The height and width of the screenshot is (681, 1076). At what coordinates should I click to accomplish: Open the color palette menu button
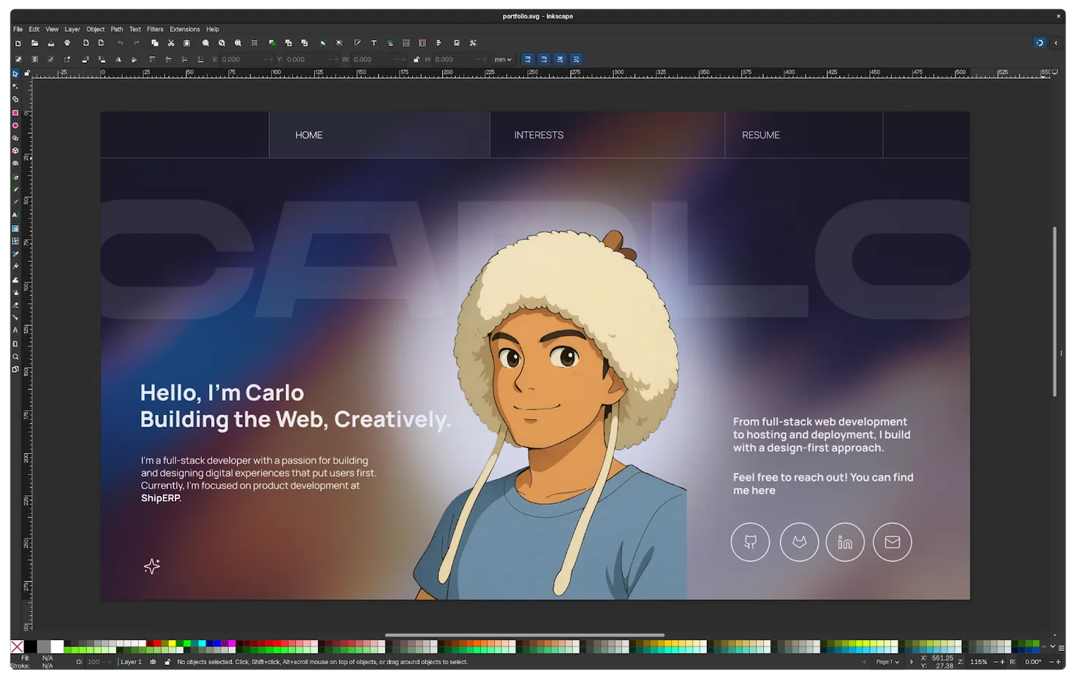[1061, 648]
